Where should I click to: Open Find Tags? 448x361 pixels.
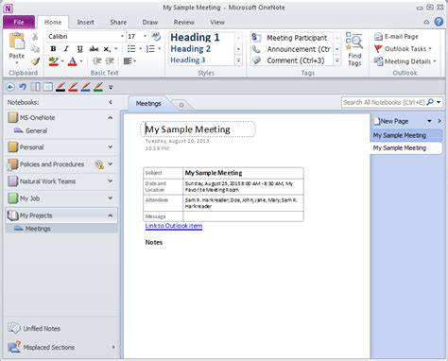tap(354, 49)
